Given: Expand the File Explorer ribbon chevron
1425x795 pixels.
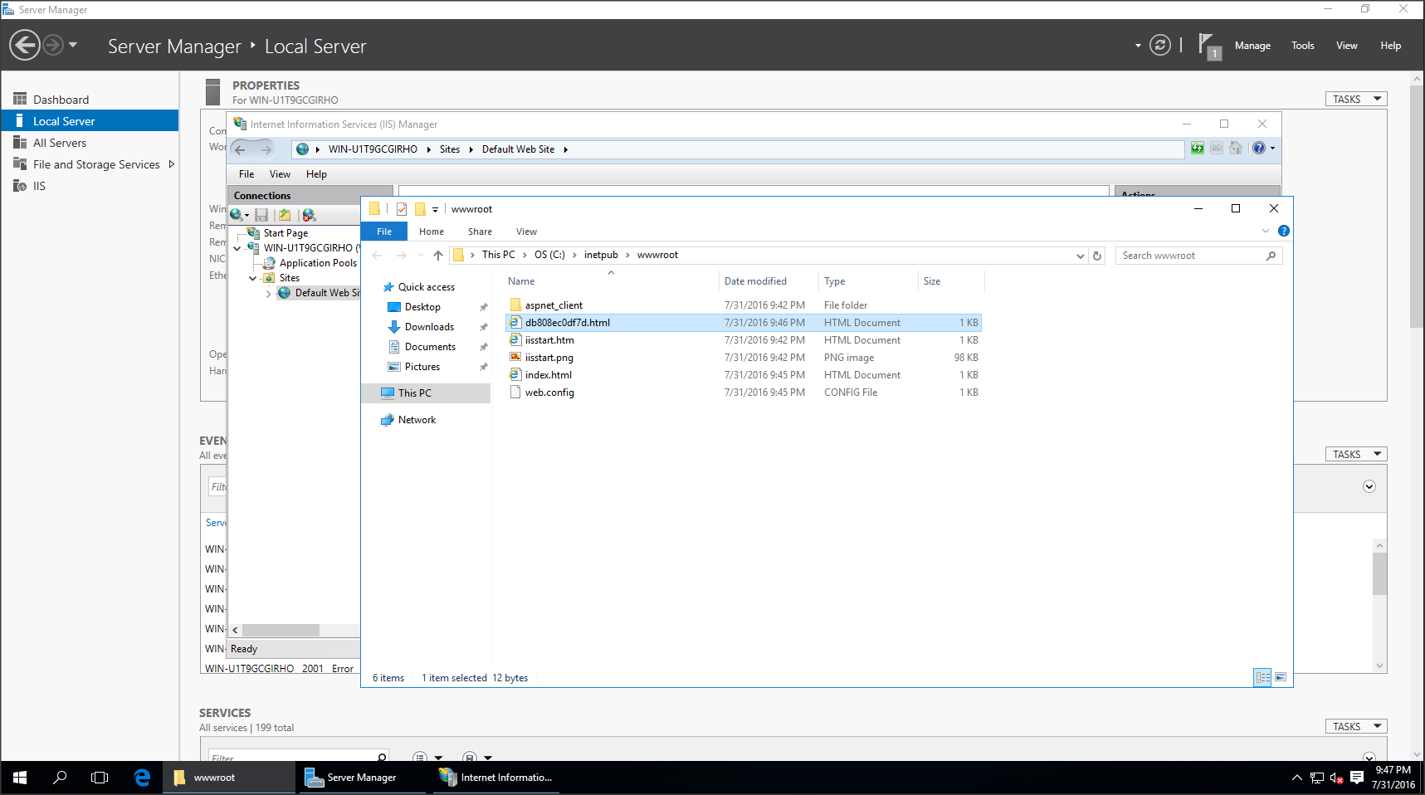Looking at the screenshot, I should 1265,232.
